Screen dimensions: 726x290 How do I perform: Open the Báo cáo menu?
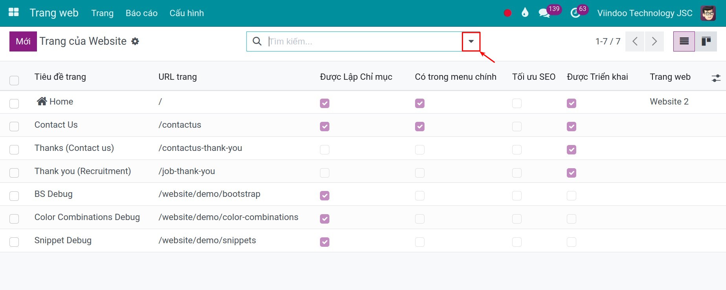[x=142, y=13]
